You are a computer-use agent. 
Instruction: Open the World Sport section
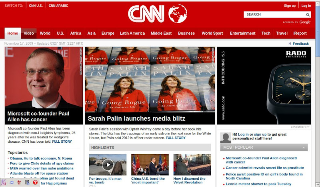(212, 33)
